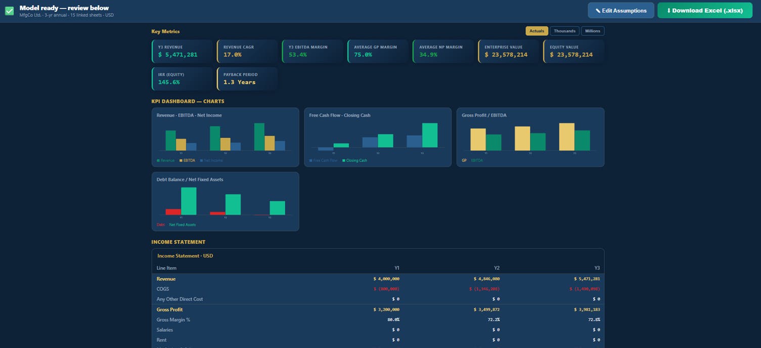Click the Gross Profit / EBITDA chart title
The image size is (761, 348).
point(484,115)
